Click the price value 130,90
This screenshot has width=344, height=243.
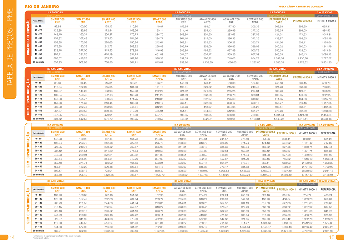pos(58,195)
